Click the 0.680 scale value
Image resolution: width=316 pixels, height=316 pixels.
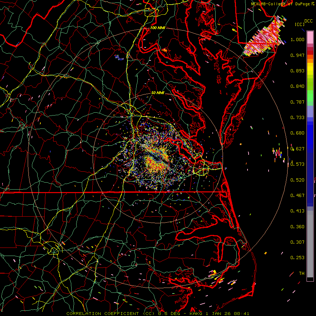coord(297,133)
